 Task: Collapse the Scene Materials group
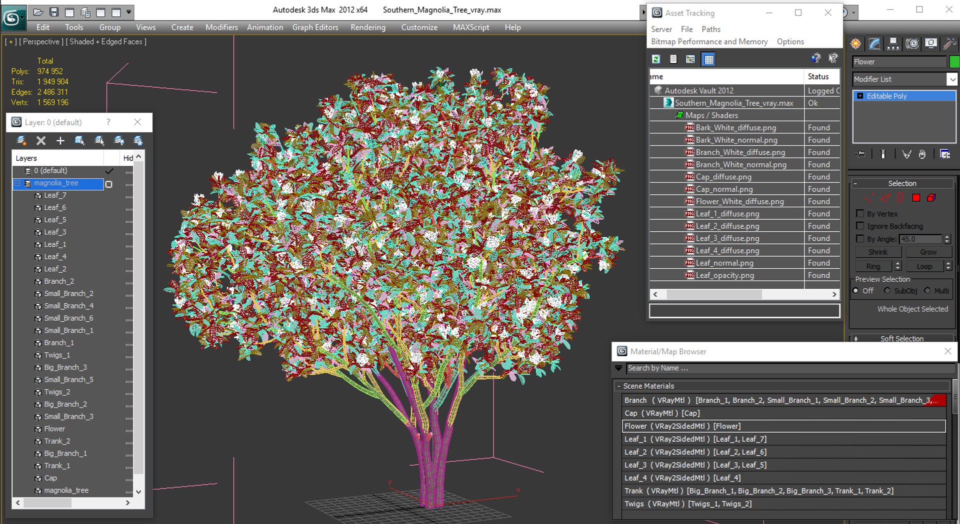[619, 386]
